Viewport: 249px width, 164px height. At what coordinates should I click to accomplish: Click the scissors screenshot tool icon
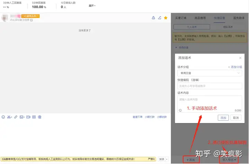point(9,117)
